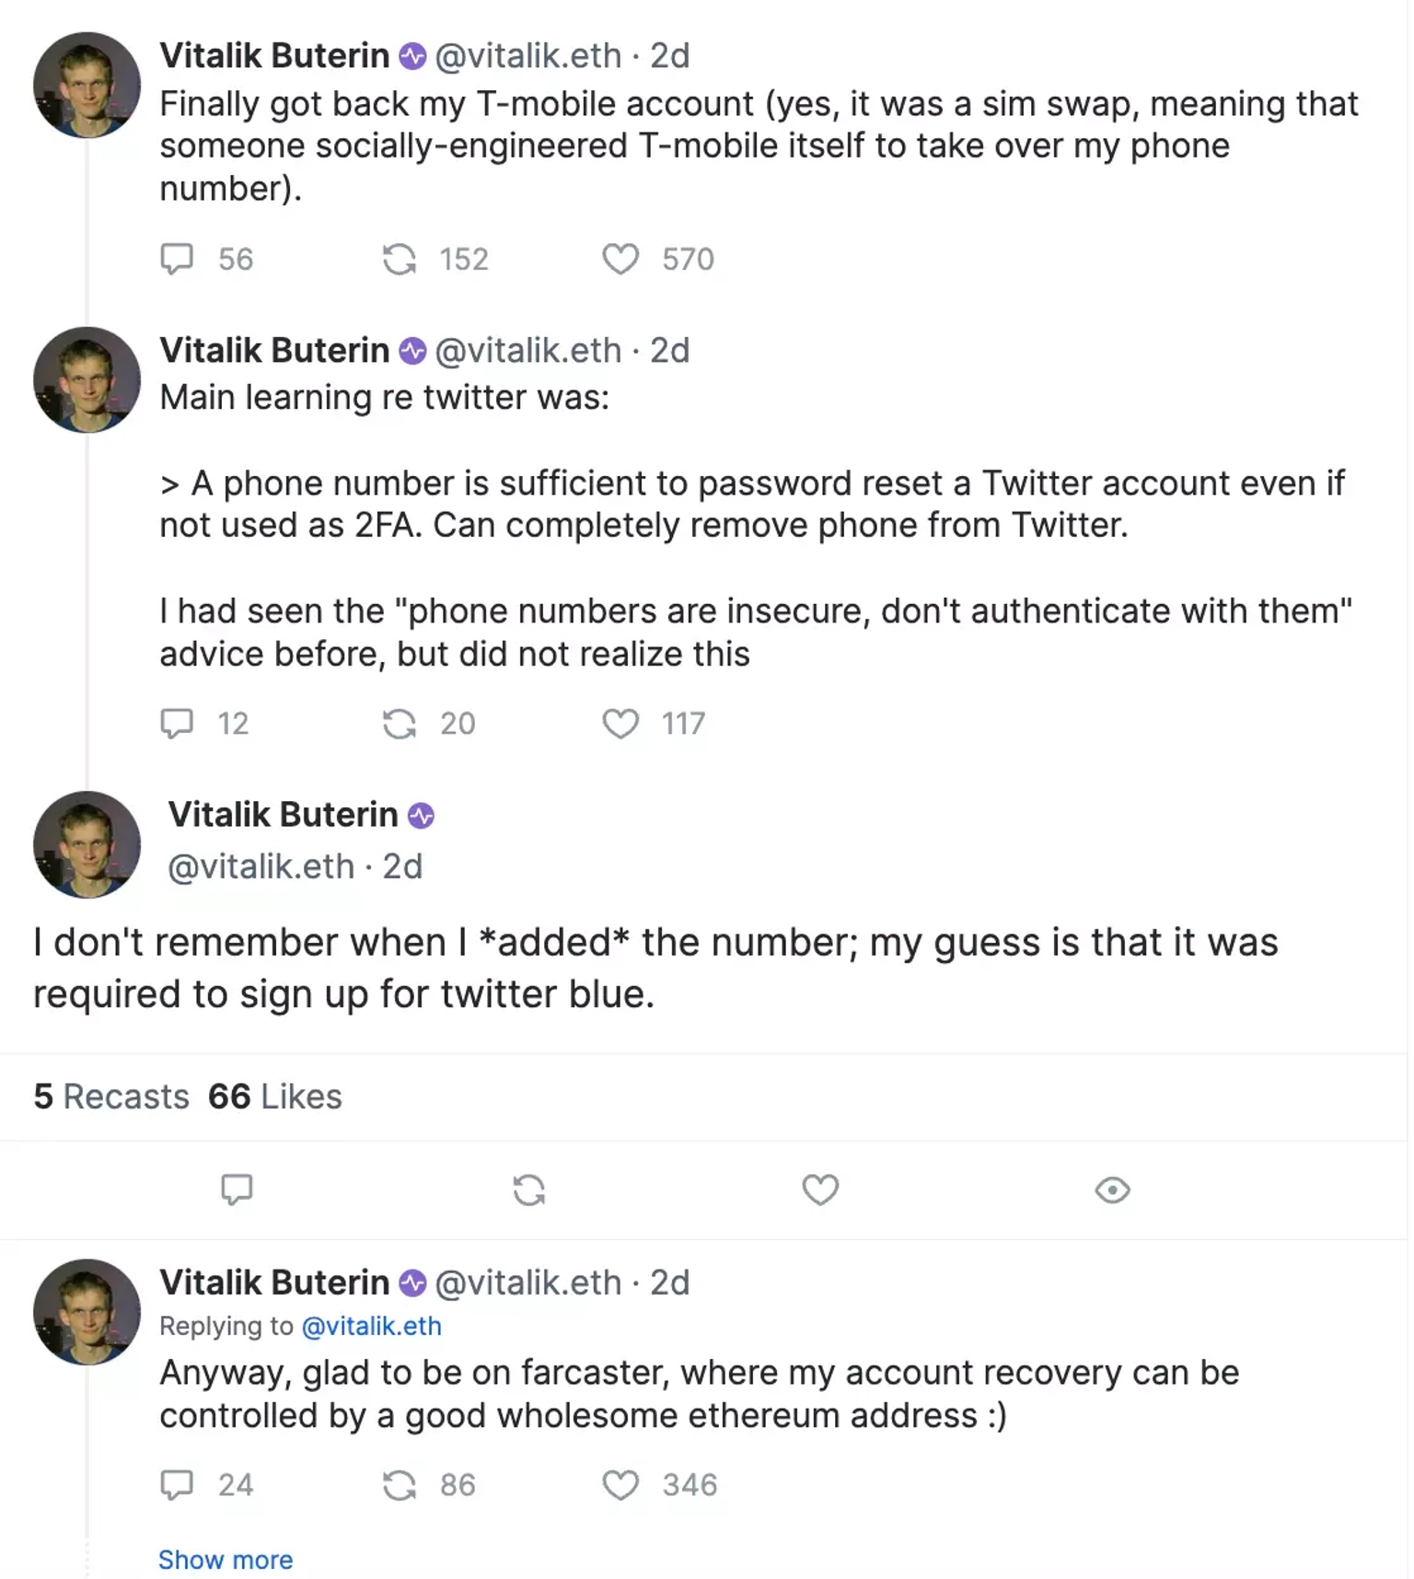Viewport: 1414px width, 1579px height.
Task: Like the twitter blue cast
Action: 820,1190
